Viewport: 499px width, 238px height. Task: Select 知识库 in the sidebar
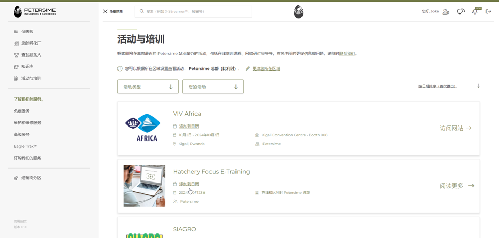(x=27, y=67)
